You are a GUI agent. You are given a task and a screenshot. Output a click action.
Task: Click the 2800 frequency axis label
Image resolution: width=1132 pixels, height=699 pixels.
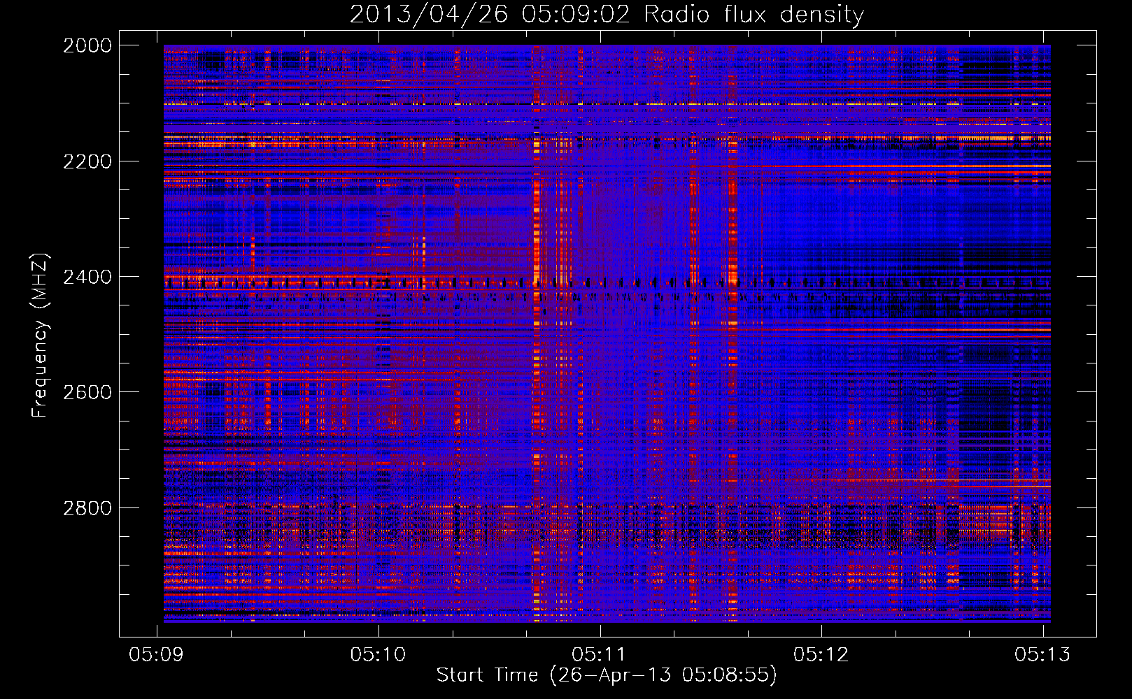pos(87,508)
